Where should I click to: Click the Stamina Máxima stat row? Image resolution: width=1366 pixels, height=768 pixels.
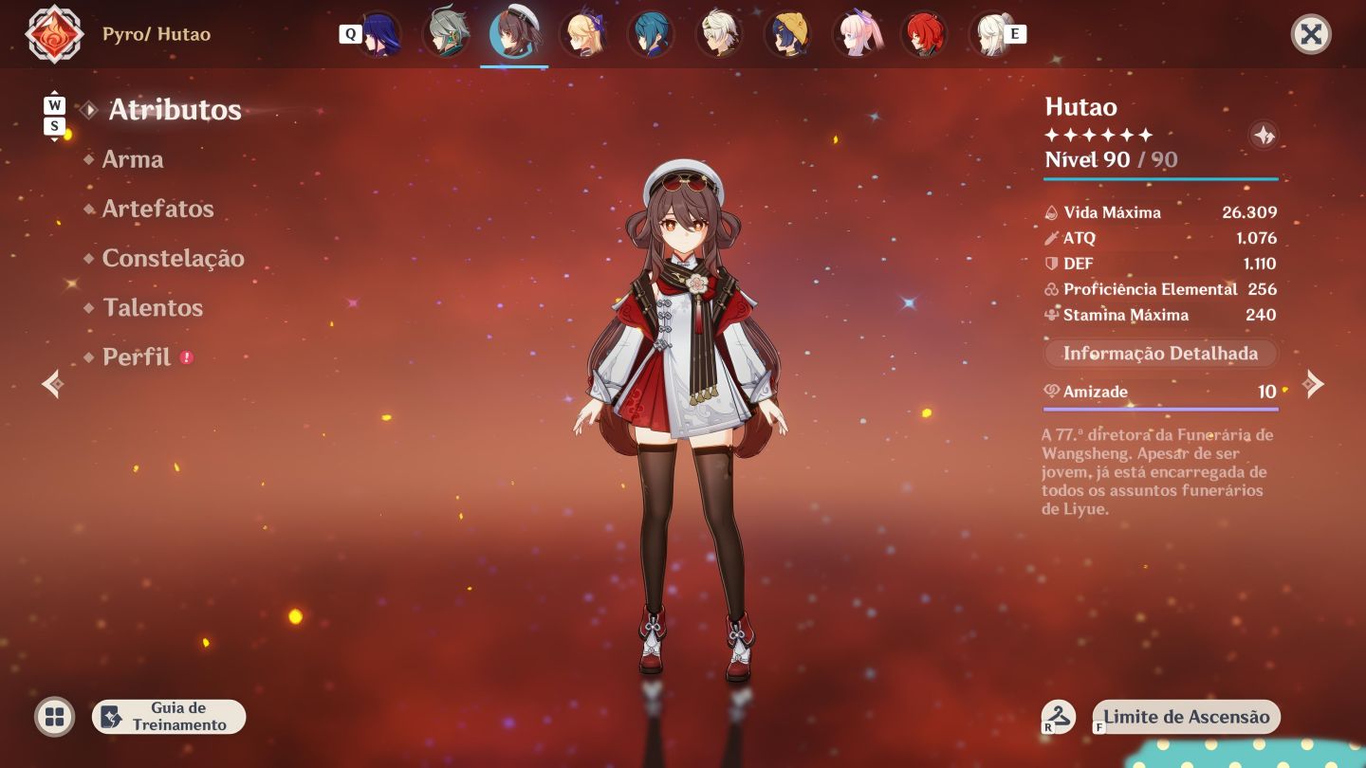[x=1160, y=315]
